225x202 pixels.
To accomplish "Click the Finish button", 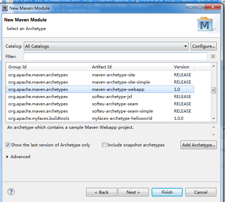I will [x=167, y=192].
